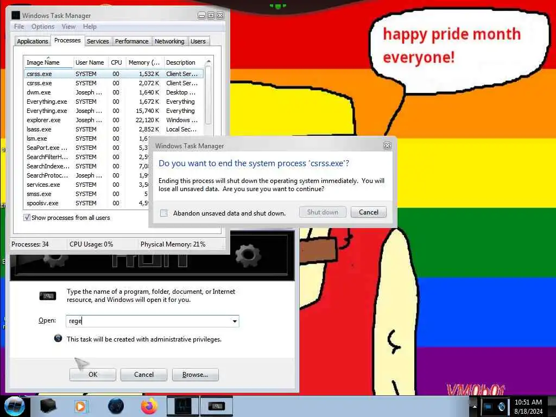Open the Windows Start orb
Screen dimensions: 556x417
click(14, 406)
